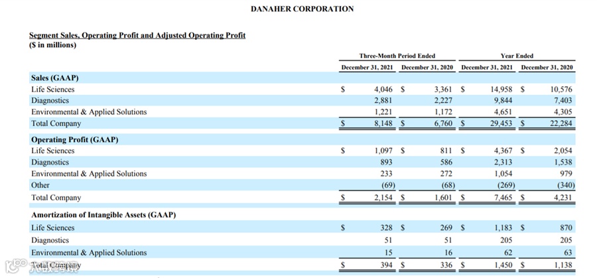
Task: Click Life Sciences amortization 269
Action: [x=446, y=228]
